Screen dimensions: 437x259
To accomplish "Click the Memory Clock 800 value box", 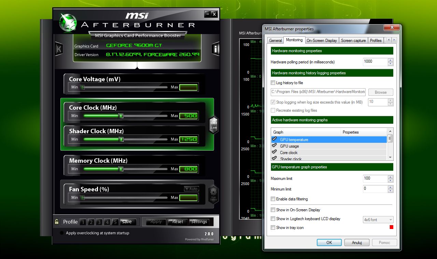I will (188, 169).
